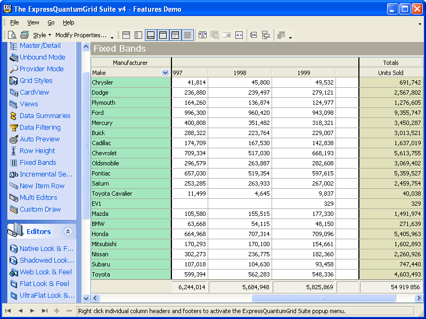Click the Data Summaries sigma icon
Image resolution: width=426 pixels, height=319 pixels.
point(14,116)
